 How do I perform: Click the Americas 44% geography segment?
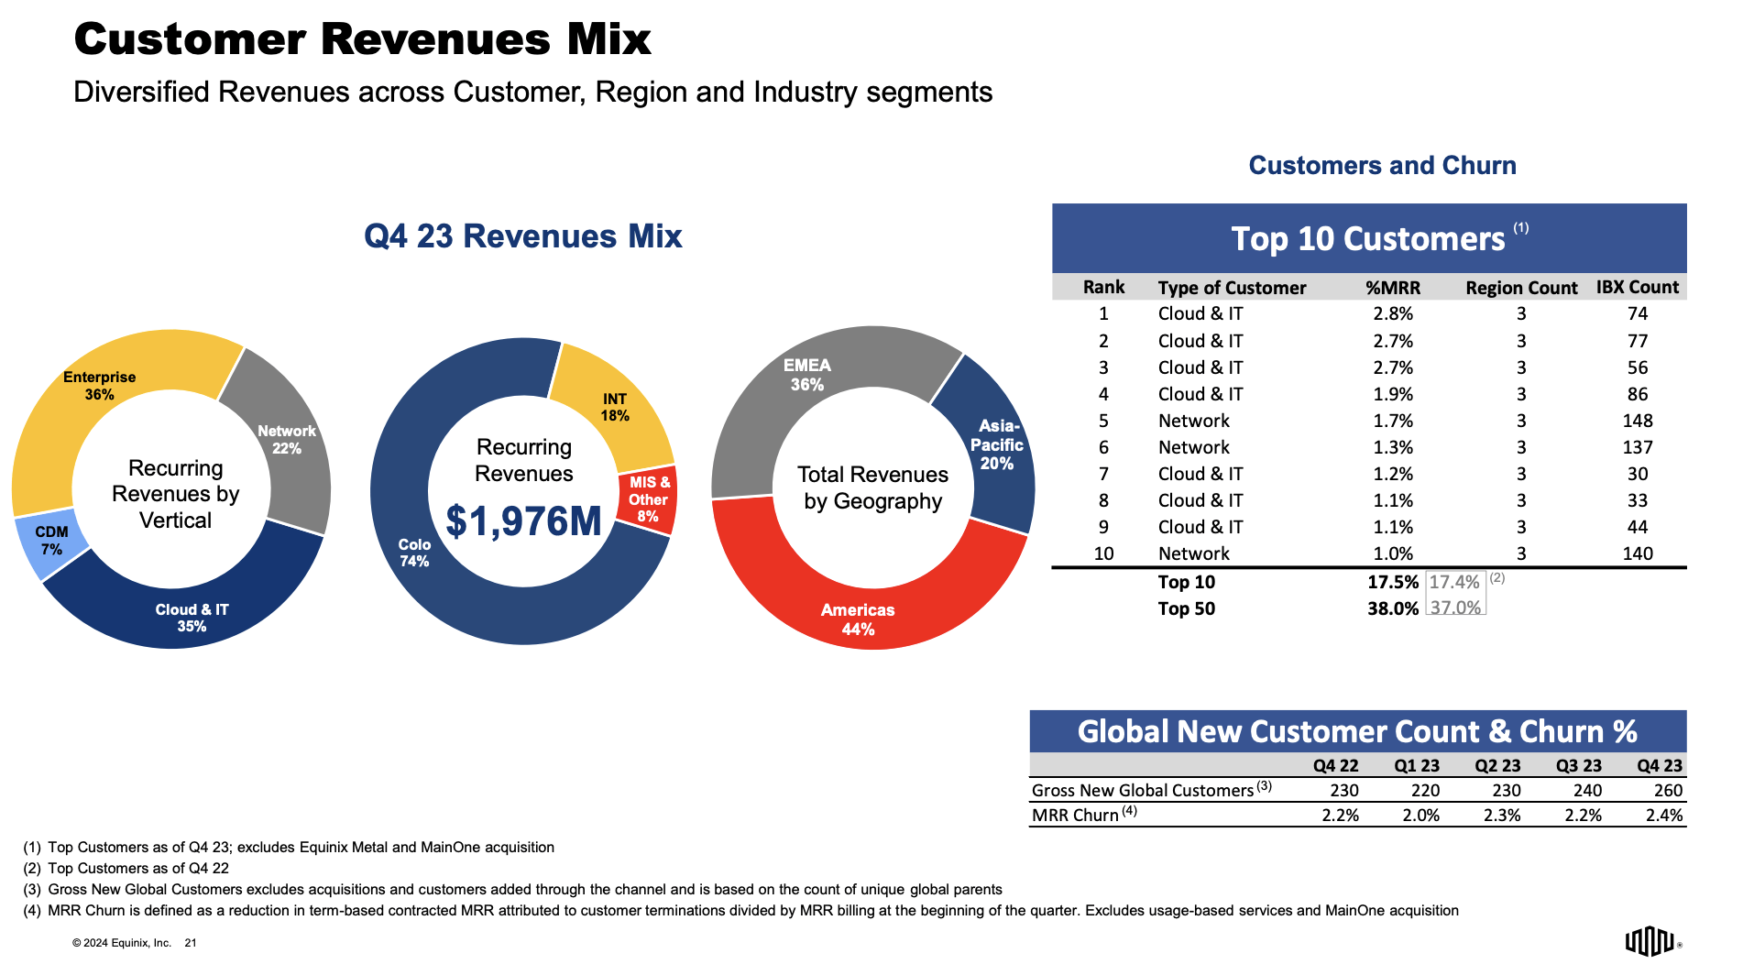(x=857, y=619)
